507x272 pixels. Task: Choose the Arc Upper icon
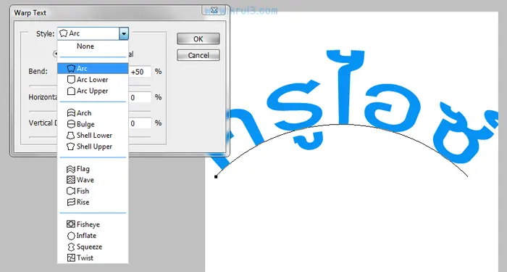click(x=71, y=91)
